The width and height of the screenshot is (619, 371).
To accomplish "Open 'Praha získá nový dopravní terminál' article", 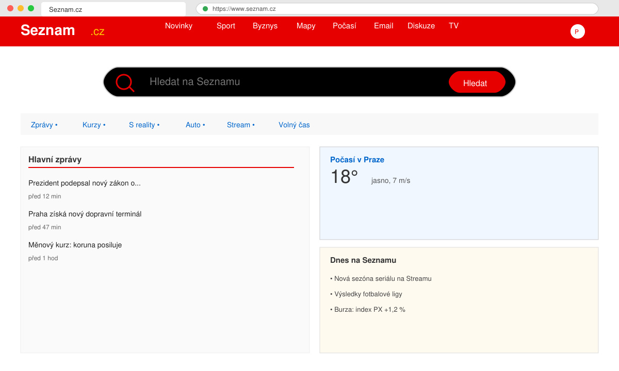I will pyautogui.click(x=85, y=214).
